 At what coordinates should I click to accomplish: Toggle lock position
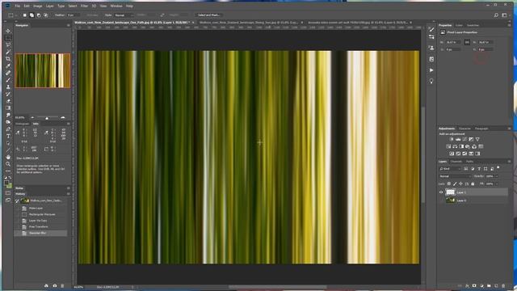pyautogui.click(x=460, y=183)
